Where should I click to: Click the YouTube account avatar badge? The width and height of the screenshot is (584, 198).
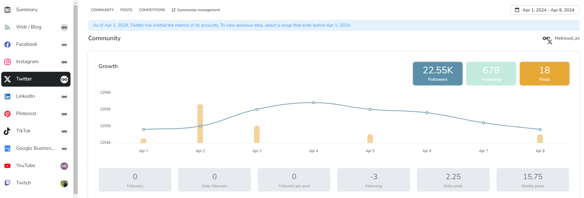pyautogui.click(x=64, y=166)
